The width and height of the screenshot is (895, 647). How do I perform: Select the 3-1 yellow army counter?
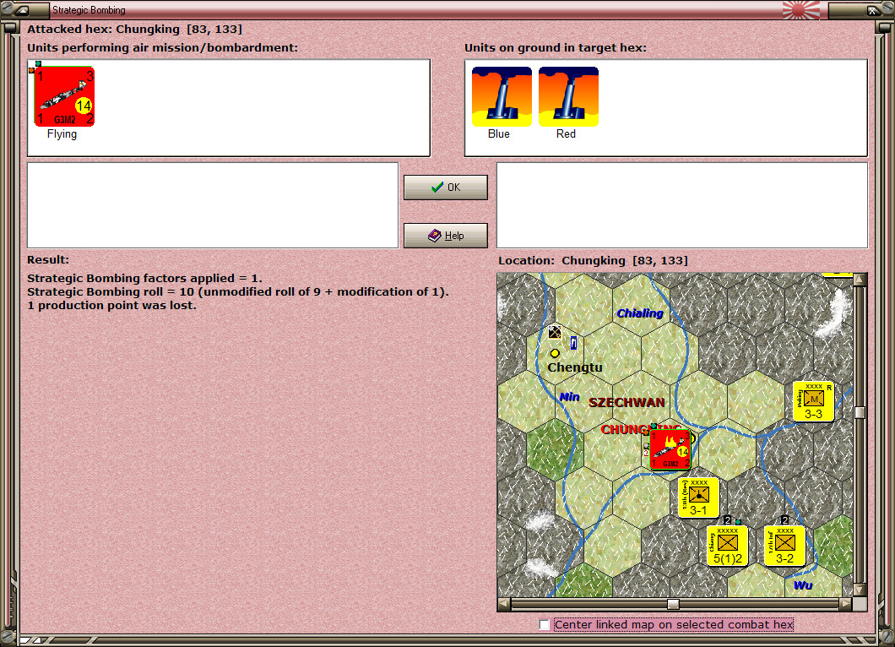(x=698, y=498)
